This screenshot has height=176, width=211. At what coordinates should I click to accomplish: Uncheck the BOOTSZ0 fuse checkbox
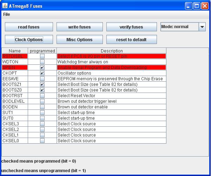point(42,90)
